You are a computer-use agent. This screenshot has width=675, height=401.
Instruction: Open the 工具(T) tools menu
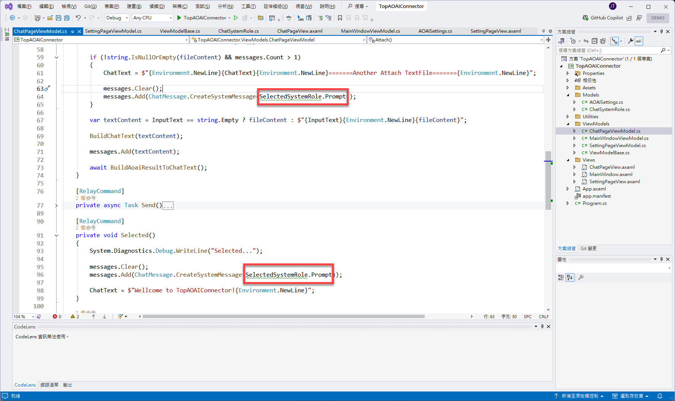point(248,6)
